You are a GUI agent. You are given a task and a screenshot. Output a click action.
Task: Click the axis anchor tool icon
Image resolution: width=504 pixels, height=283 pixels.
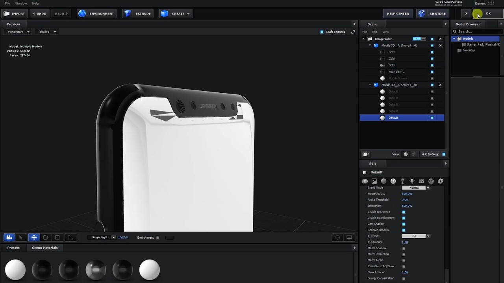(x=70, y=237)
